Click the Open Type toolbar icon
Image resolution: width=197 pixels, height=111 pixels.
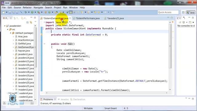click(56, 12)
